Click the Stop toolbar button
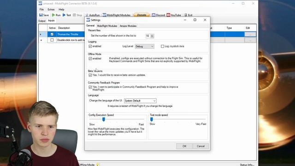The width and height of the screenshot is (295, 166). (77, 15)
